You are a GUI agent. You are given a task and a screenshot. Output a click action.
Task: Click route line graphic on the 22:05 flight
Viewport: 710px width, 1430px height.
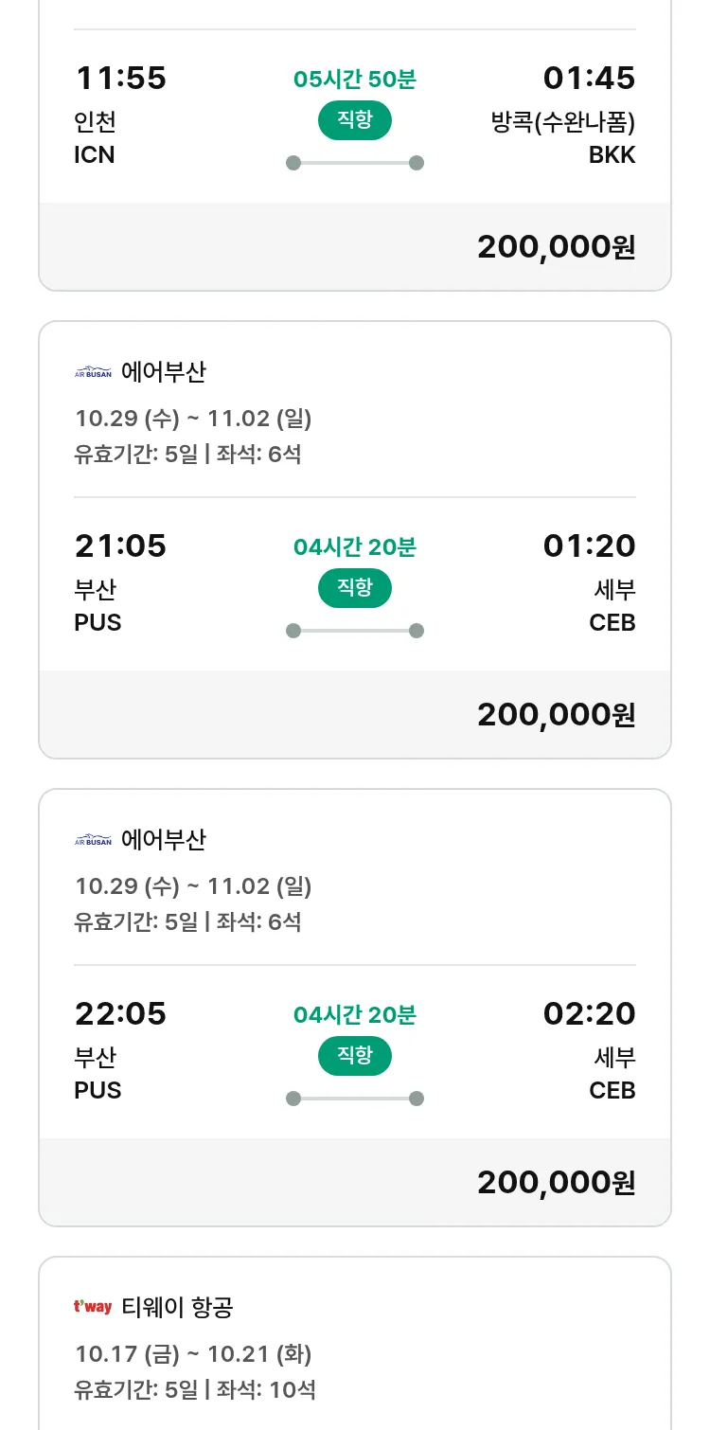point(354,1099)
